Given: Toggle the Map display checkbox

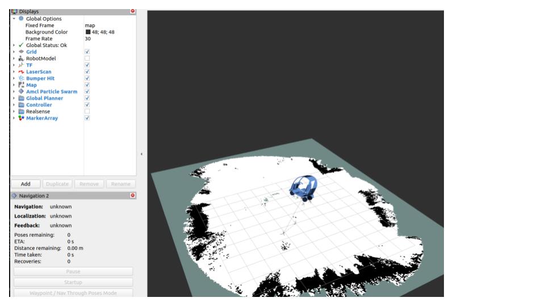Looking at the screenshot, I should point(87,84).
